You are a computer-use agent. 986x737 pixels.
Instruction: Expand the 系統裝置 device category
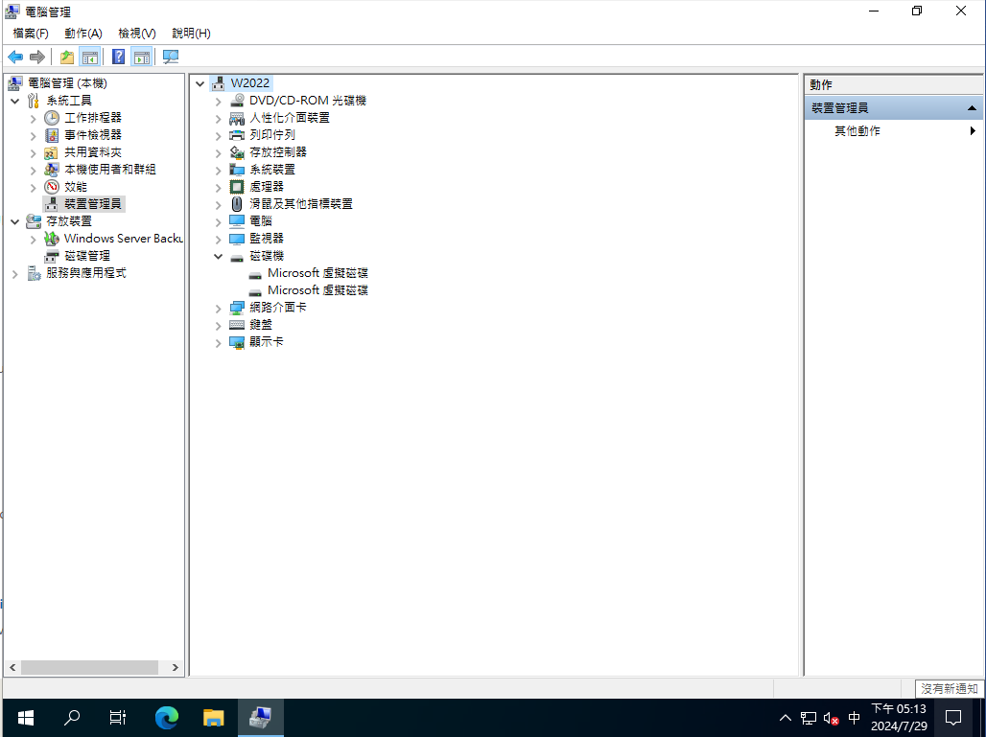click(218, 171)
